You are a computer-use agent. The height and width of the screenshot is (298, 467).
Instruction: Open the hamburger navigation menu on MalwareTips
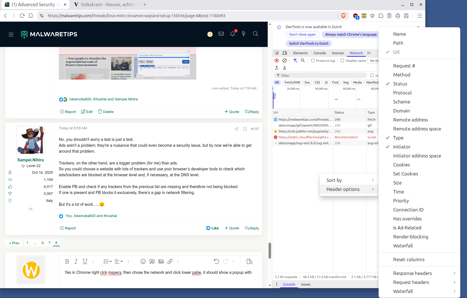point(11,35)
